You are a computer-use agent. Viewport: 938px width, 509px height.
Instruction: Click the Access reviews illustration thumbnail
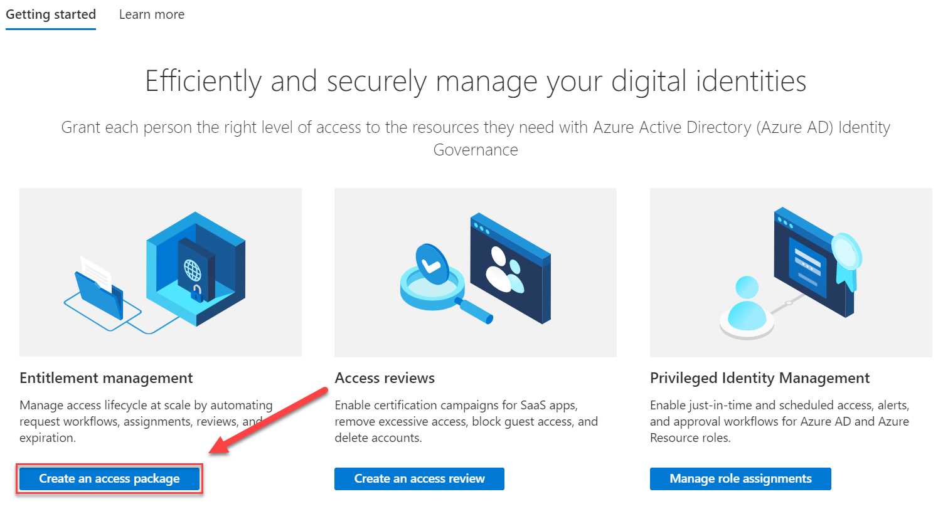(475, 271)
